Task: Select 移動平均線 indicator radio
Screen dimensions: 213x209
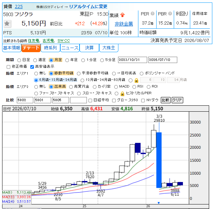Action: (x=51, y=74)
